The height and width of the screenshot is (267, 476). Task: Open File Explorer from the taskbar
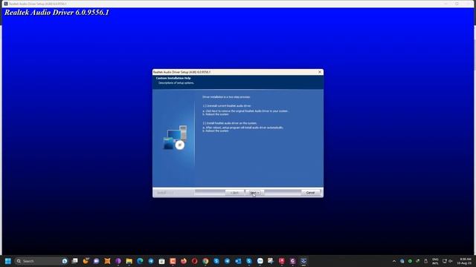[129, 261]
